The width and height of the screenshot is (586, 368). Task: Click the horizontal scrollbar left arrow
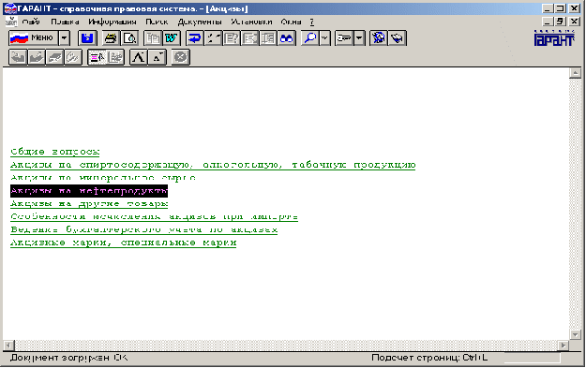8,346
